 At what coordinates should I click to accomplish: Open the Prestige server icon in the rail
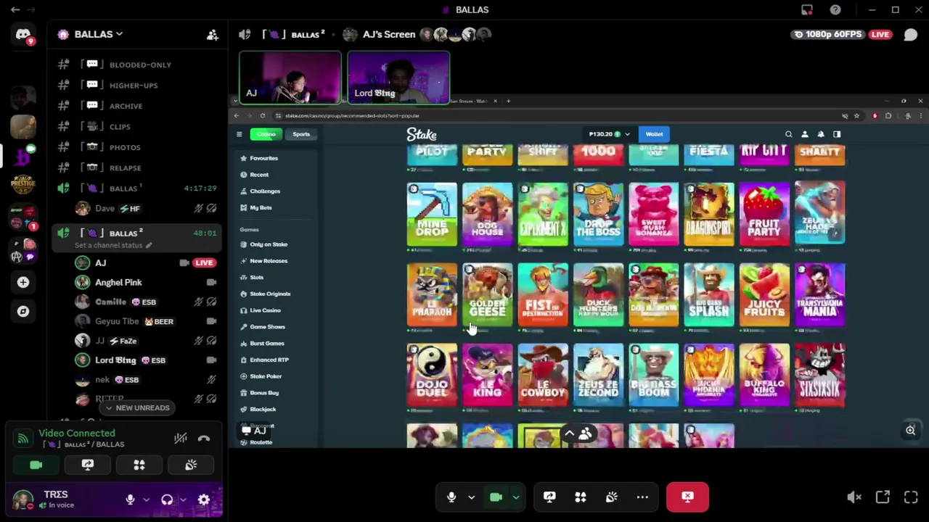pyautogui.click(x=23, y=184)
